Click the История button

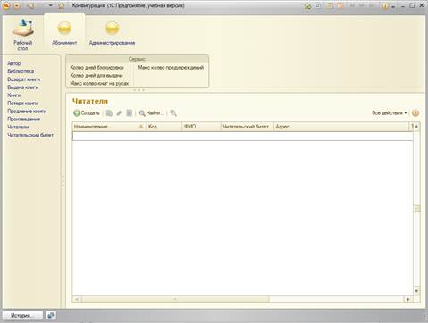pos(22,316)
